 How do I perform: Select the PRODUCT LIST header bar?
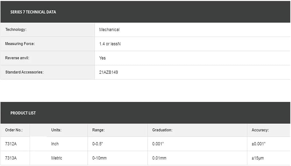point(145,113)
